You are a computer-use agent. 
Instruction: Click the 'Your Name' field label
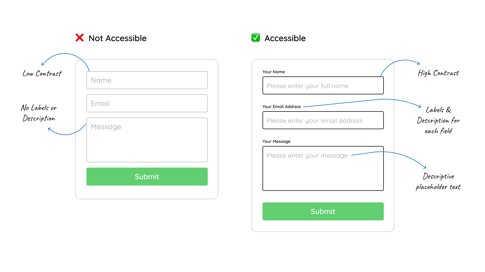click(274, 72)
